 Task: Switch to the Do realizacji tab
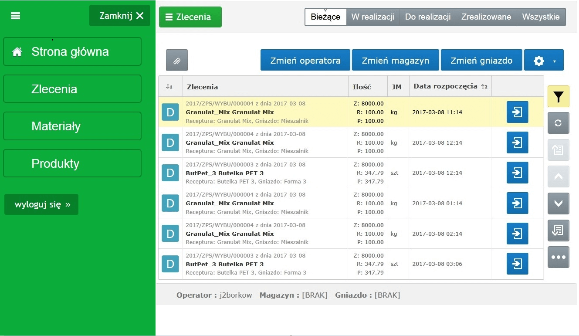(427, 17)
